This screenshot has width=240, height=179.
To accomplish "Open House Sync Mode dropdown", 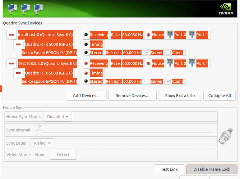I will pyautogui.click(x=58, y=117).
